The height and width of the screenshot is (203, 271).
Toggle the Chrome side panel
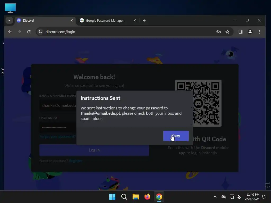(241, 32)
